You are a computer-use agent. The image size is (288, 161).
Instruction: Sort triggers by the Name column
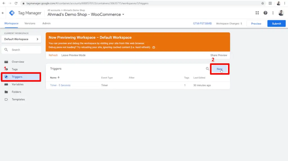(x=55, y=78)
